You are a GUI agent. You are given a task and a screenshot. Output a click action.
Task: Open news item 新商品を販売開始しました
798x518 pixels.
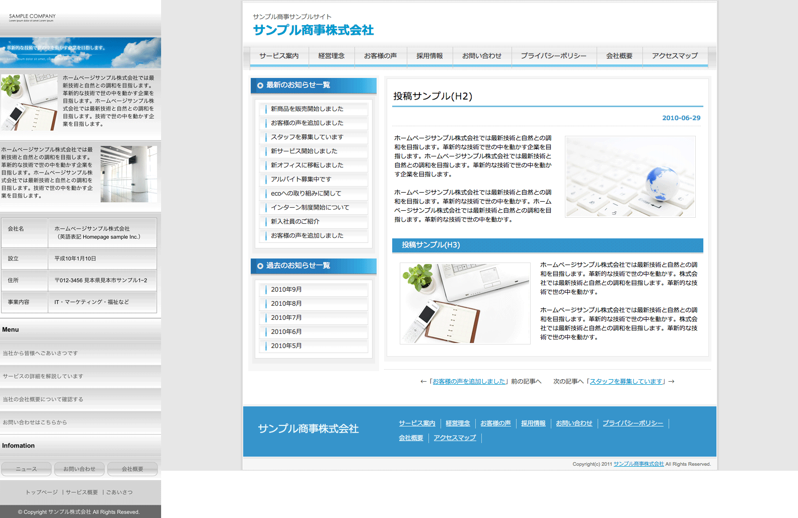coord(307,109)
